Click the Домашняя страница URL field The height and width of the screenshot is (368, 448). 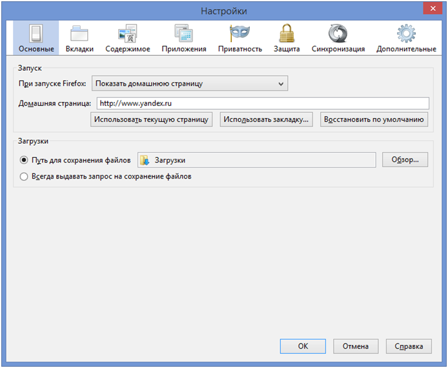coord(263,103)
